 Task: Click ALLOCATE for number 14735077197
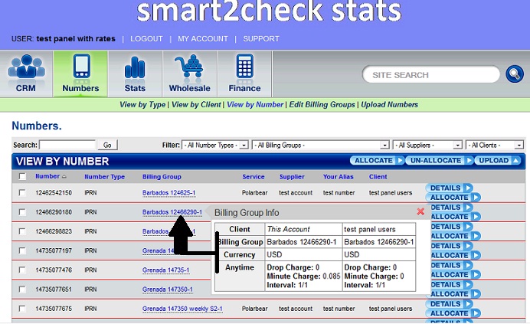pos(455,255)
